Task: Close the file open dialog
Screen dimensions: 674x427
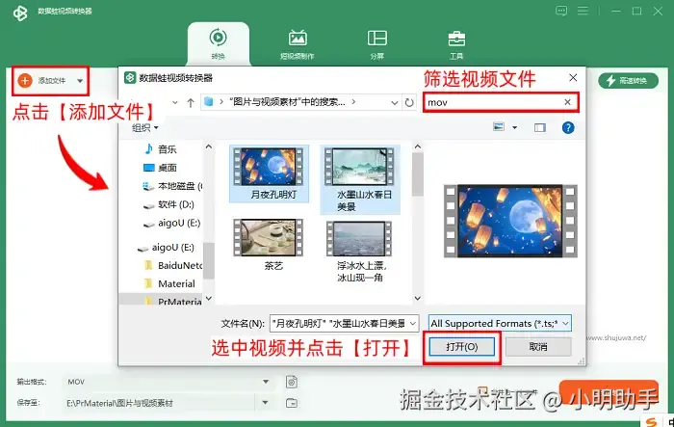Action: click(573, 77)
